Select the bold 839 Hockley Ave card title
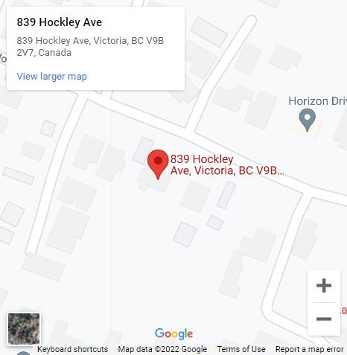 [x=60, y=22]
